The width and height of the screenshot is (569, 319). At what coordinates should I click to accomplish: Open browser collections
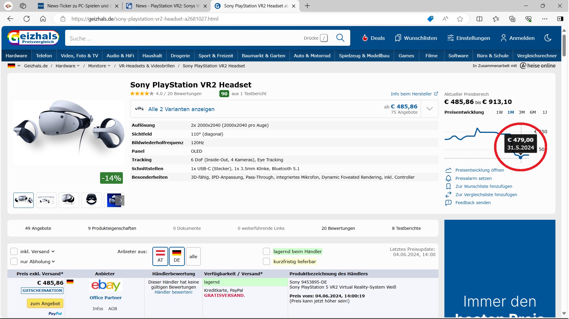[512, 19]
